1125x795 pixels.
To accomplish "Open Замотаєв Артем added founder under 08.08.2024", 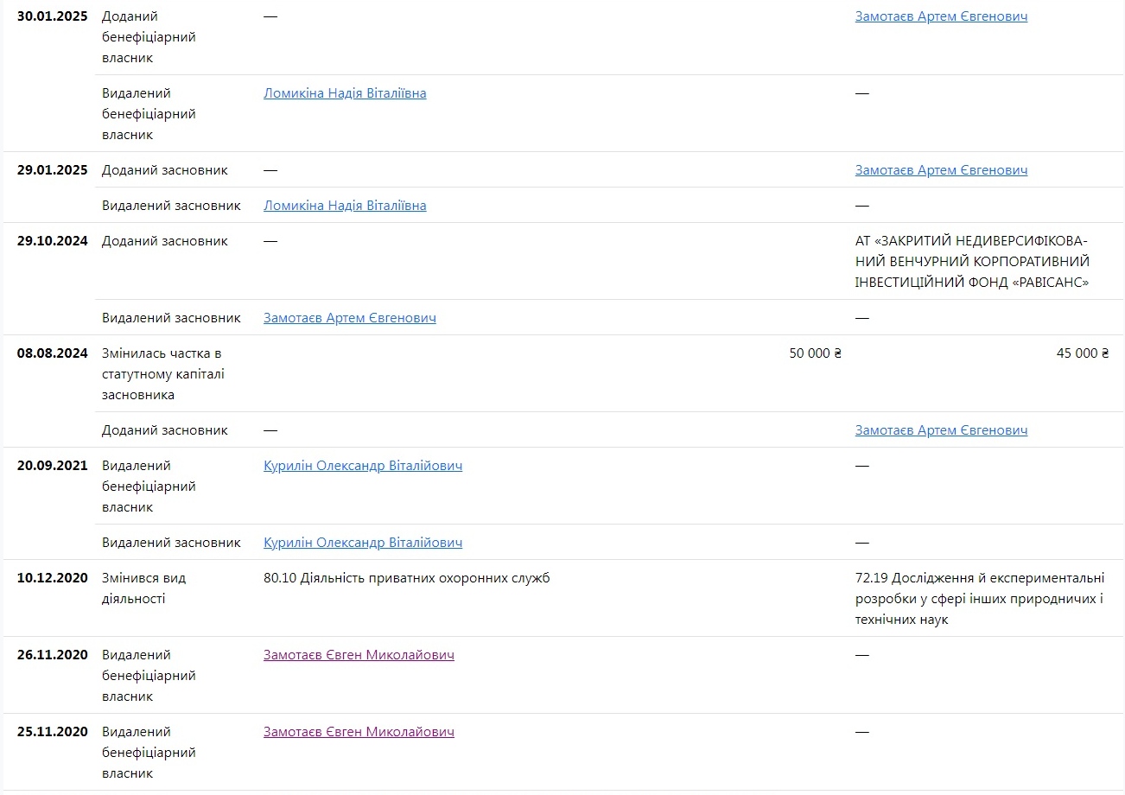I will coord(941,430).
